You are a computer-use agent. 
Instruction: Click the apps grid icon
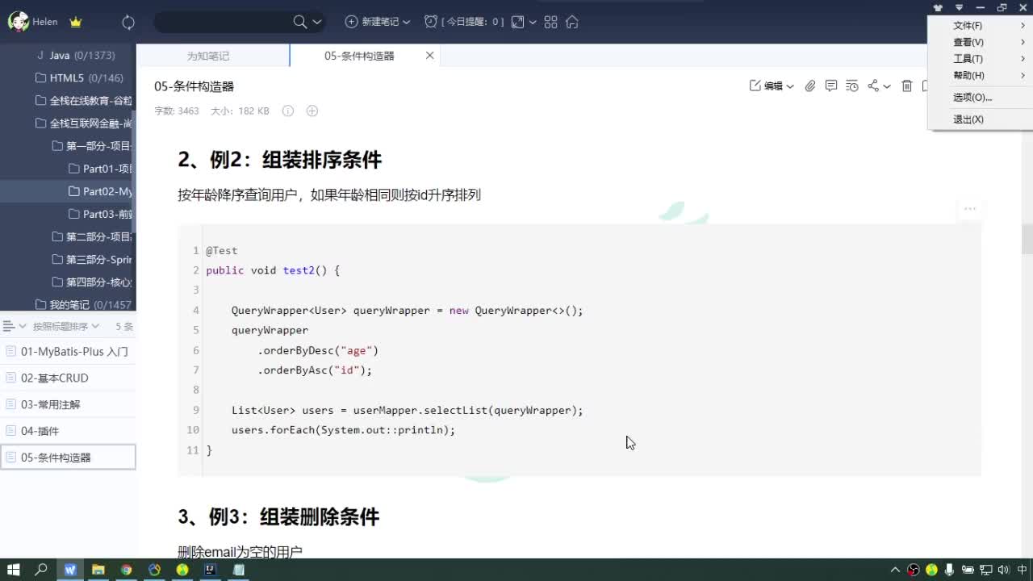(551, 23)
